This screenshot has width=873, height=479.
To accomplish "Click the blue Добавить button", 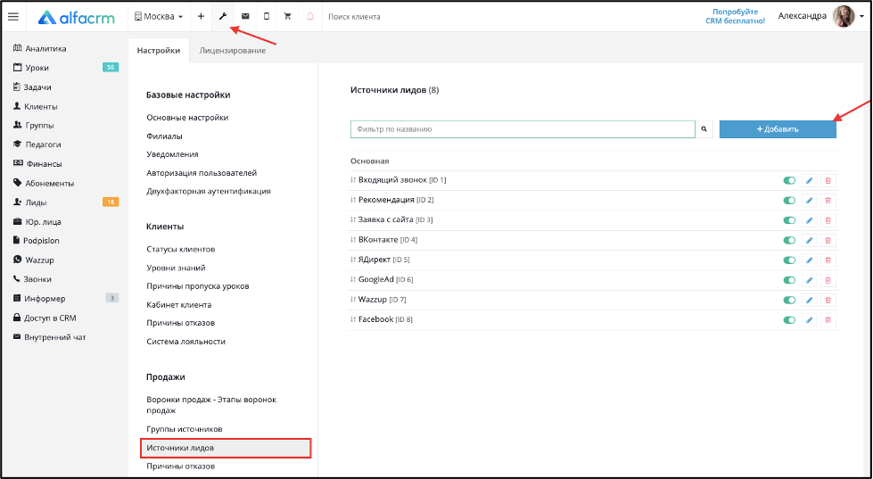I will [x=778, y=129].
